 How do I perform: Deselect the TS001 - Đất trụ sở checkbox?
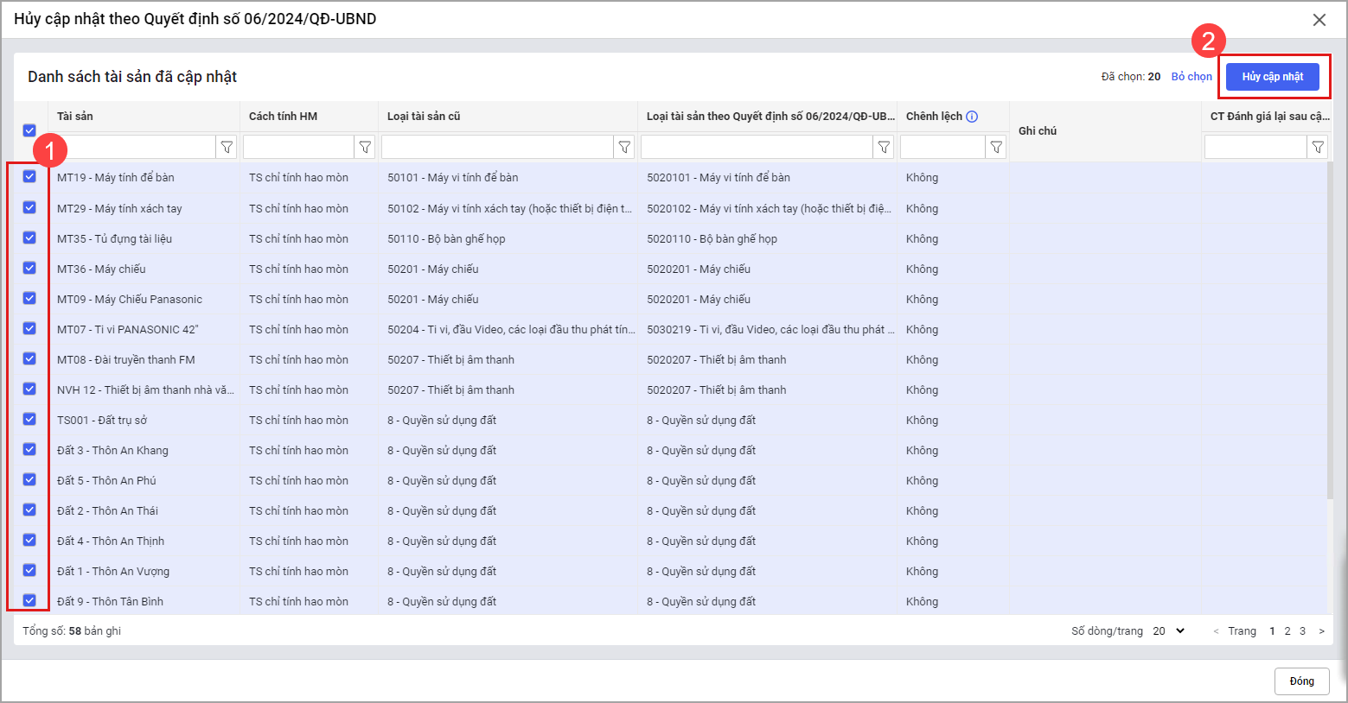point(29,419)
